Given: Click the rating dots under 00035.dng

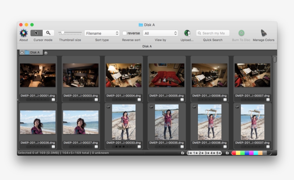Looking at the screenshot, I should point(166,147).
